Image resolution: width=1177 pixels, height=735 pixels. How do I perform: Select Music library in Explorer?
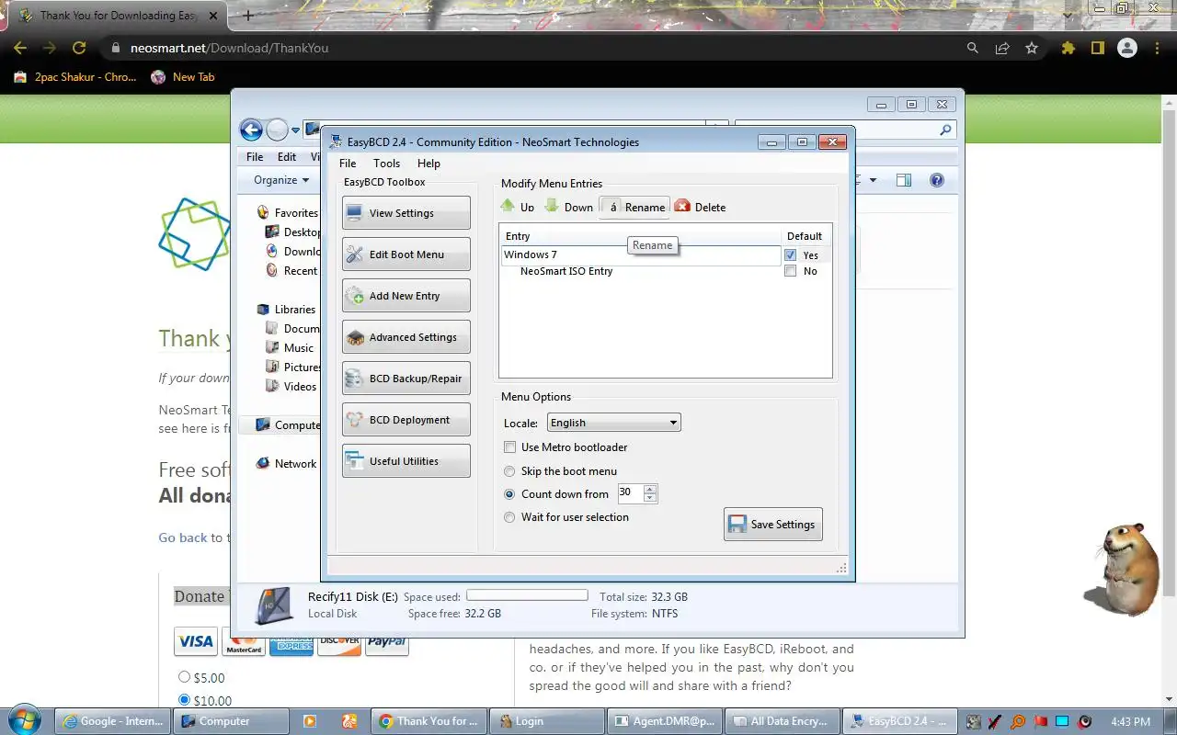click(x=299, y=348)
